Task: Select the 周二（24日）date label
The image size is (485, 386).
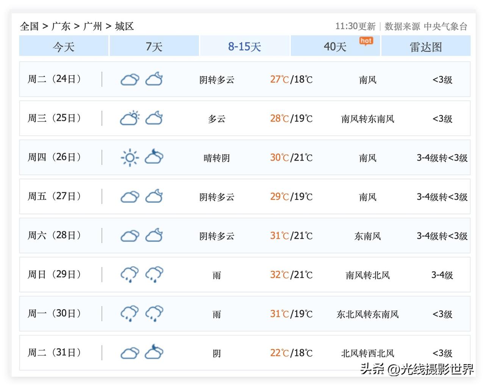Action: click(54, 79)
